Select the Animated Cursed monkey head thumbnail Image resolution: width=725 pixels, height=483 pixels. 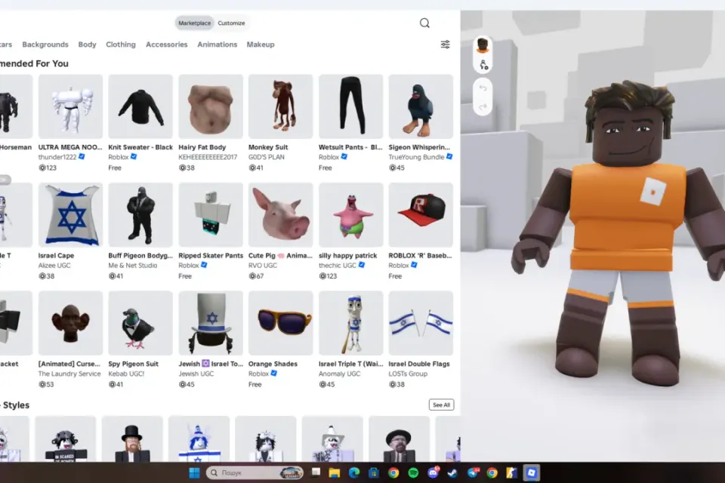[70, 323]
